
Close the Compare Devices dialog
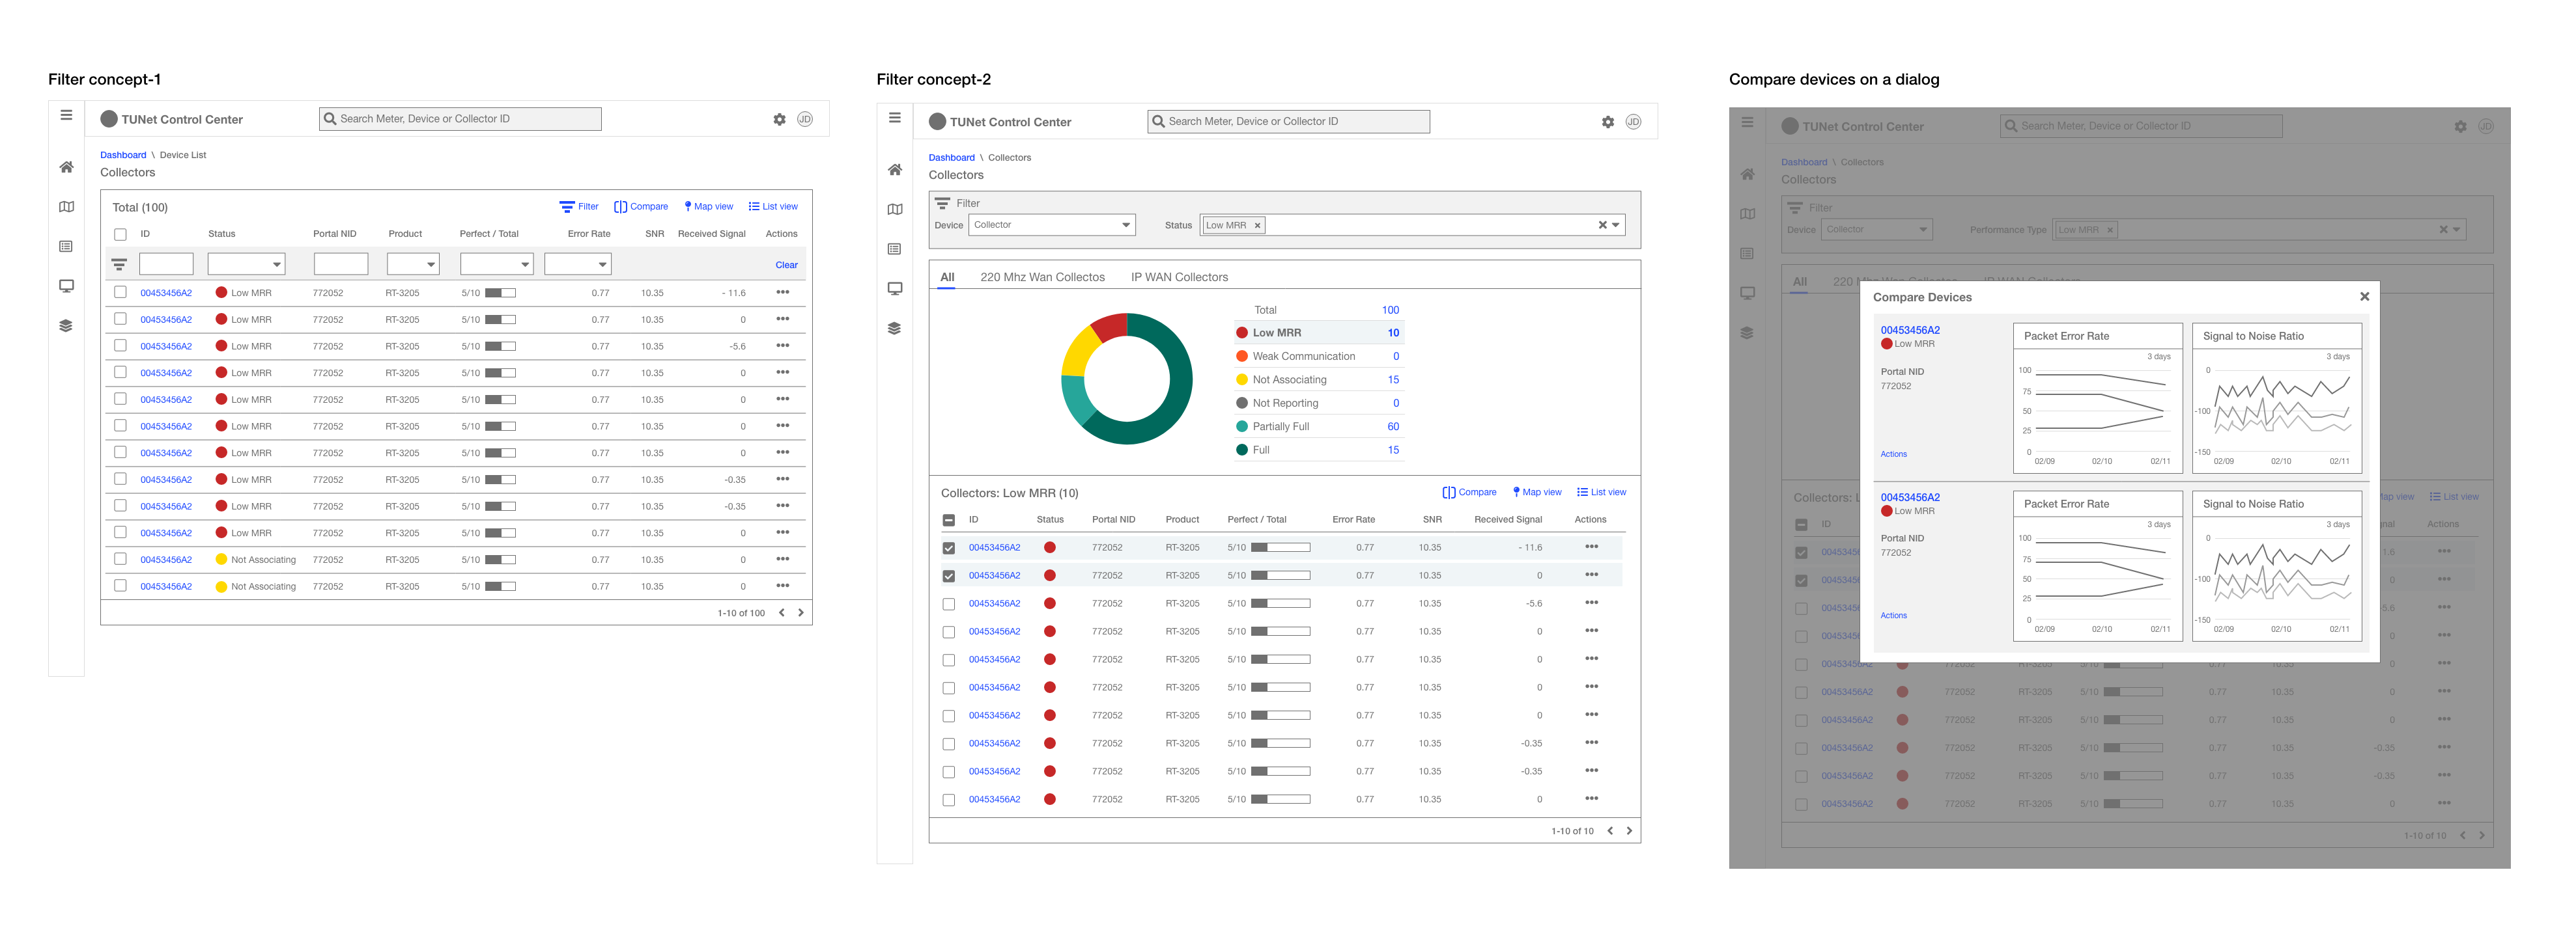(x=2365, y=297)
